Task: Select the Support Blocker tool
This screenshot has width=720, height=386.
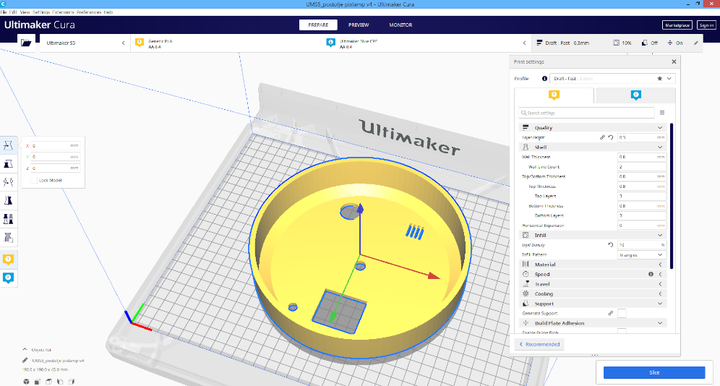Action: (8, 237)
